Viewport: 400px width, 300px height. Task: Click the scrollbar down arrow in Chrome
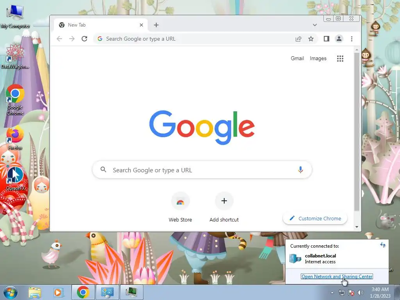point(357,227)
